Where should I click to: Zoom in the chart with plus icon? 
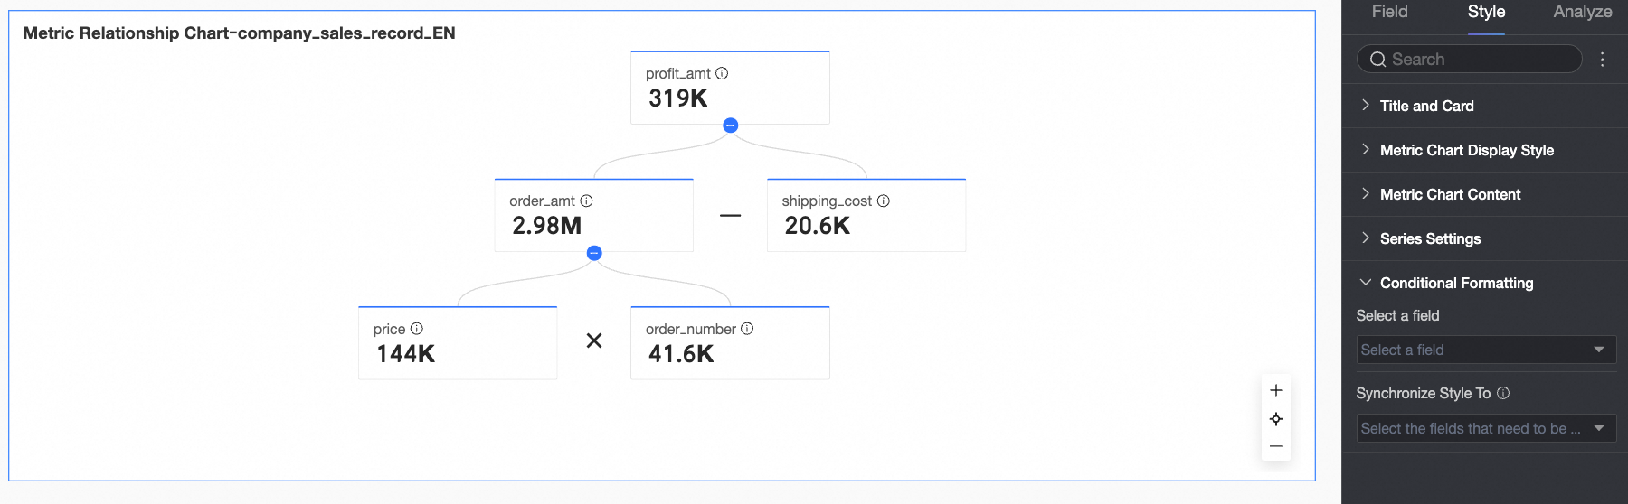point(1276,390)
